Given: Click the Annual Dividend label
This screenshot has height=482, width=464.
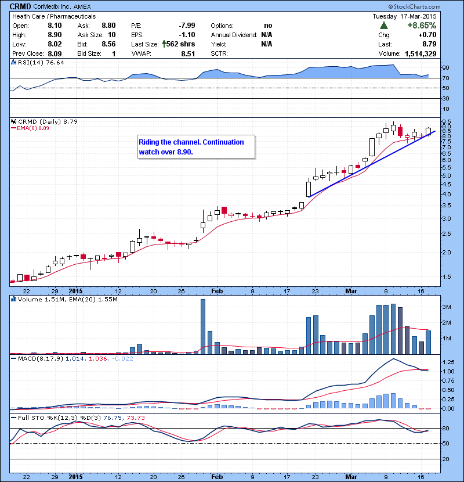Looking at the screenshot, I should 234,35.
